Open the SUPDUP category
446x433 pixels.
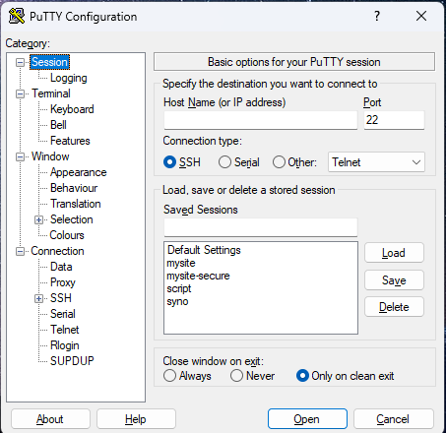click(72, 361)
